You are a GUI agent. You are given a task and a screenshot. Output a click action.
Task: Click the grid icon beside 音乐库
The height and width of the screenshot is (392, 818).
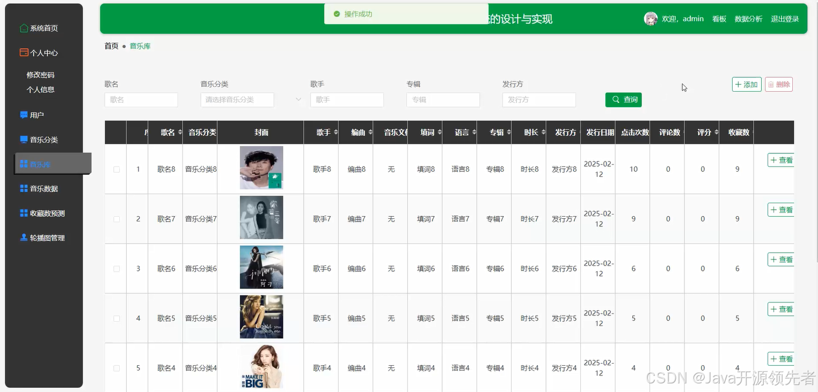pos(24,164)
